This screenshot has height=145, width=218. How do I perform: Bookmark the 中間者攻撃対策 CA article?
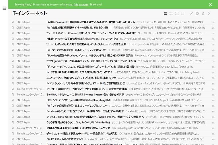pos(13,128)
